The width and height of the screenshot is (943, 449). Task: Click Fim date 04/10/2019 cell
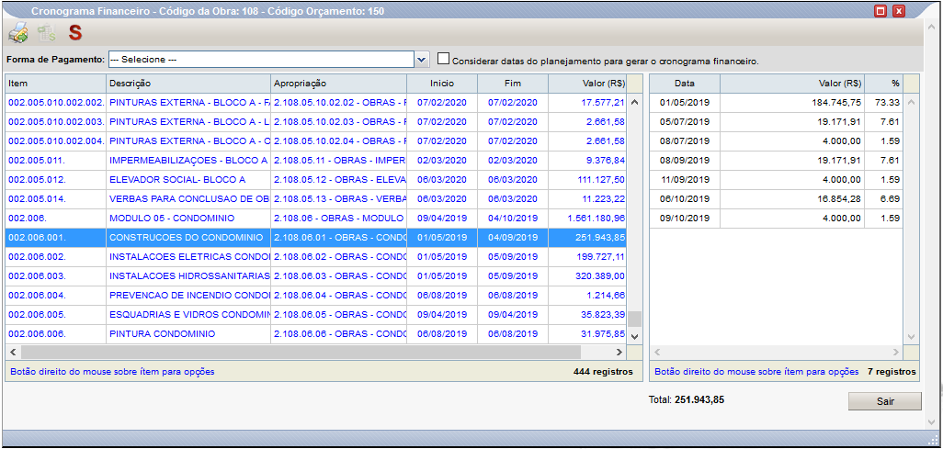[x=512, y=219]
